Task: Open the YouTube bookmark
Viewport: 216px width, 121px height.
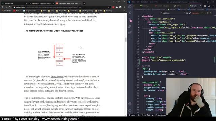Action: click(x=17, y=11)
